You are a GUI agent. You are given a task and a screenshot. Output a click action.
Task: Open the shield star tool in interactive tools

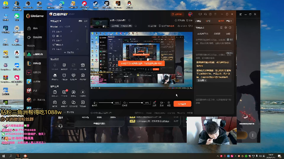click(x=64, y=65)
